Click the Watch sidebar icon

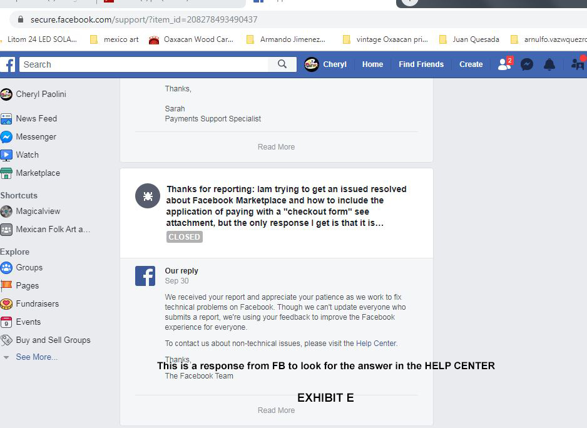[x=6, y=155]
